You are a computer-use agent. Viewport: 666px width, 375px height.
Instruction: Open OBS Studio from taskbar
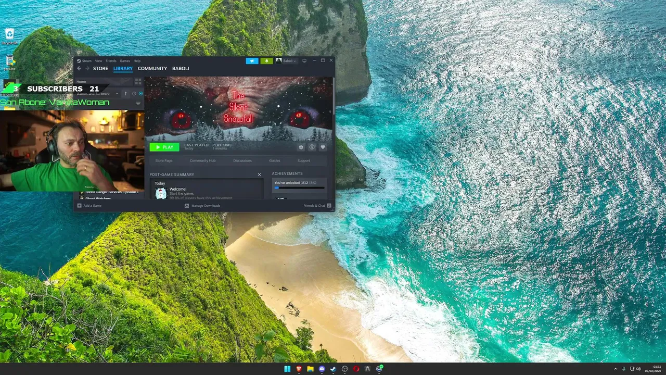click(344, 369)
